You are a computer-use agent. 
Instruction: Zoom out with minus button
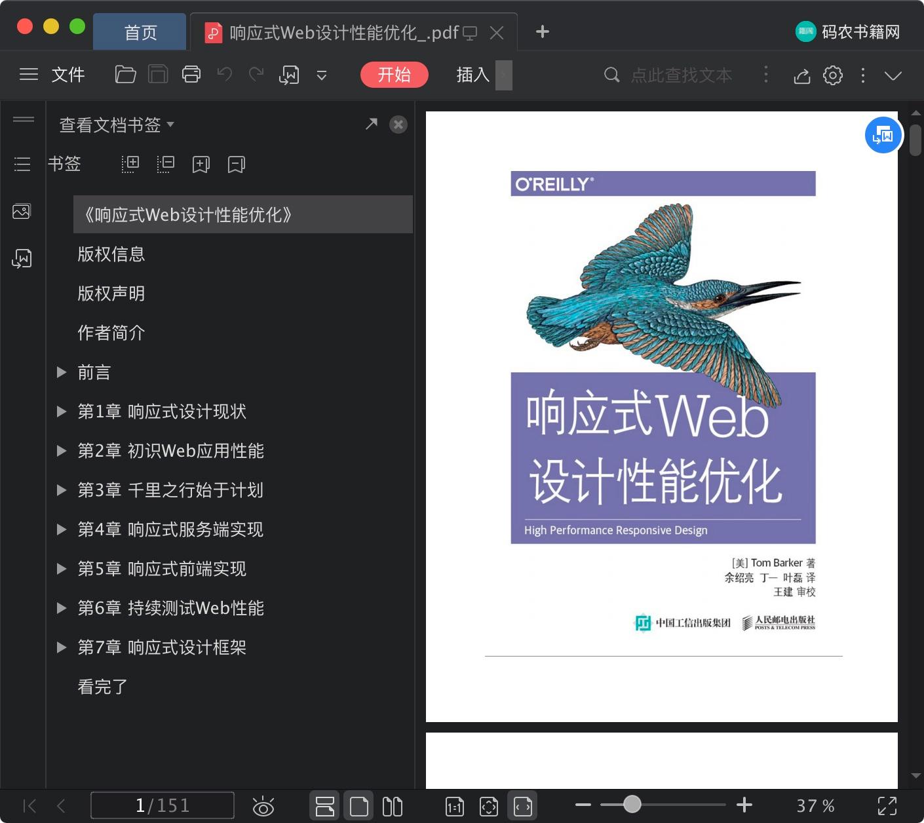[x=583, y=805]
